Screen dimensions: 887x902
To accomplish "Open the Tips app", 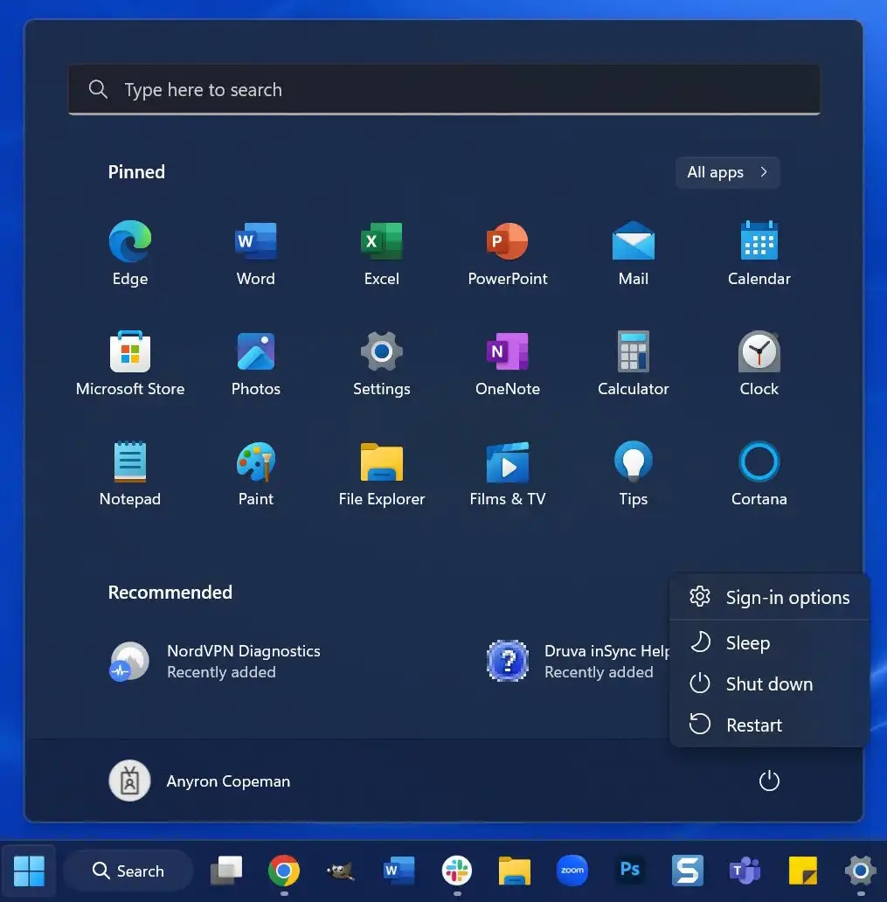I will pos(634,474).
